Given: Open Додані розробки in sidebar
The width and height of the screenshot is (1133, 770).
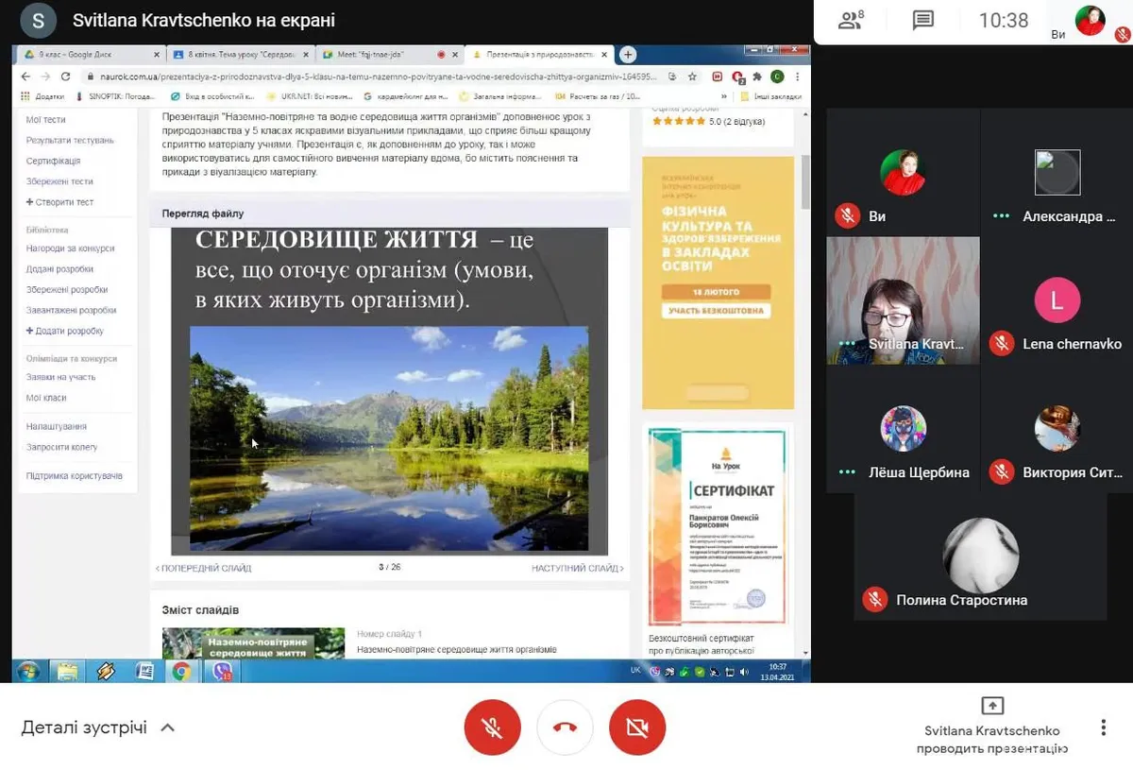Looking at the screenshot, I should point(59,269).
